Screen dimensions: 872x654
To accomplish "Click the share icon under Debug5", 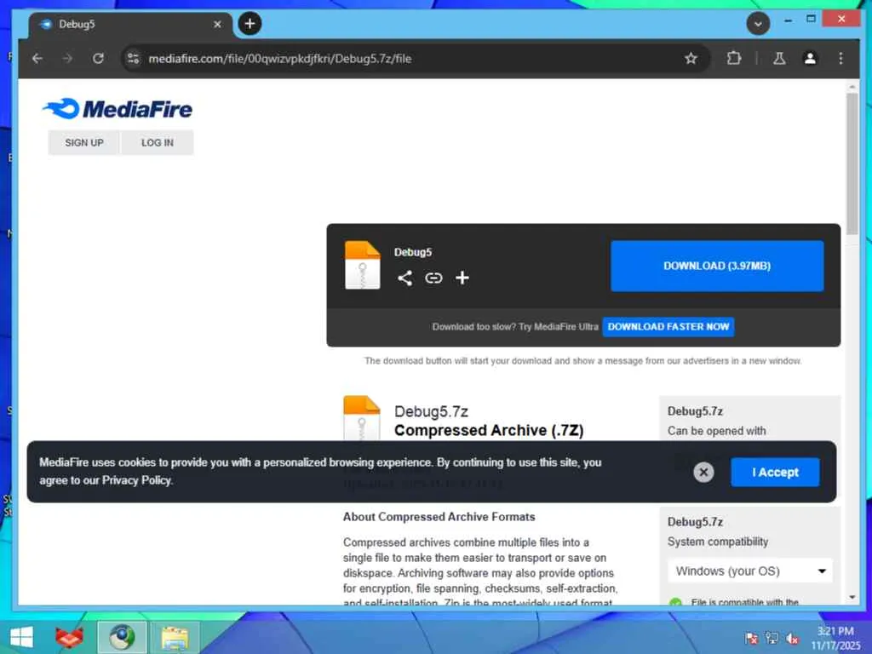I will coord(404,278).
